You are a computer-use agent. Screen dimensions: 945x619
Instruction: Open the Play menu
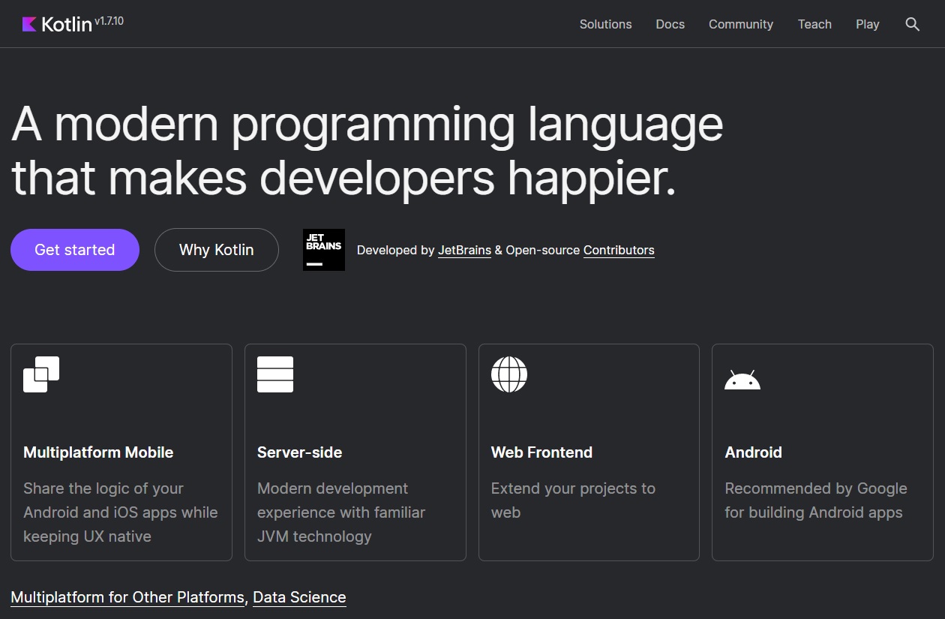tap(867, 24)
